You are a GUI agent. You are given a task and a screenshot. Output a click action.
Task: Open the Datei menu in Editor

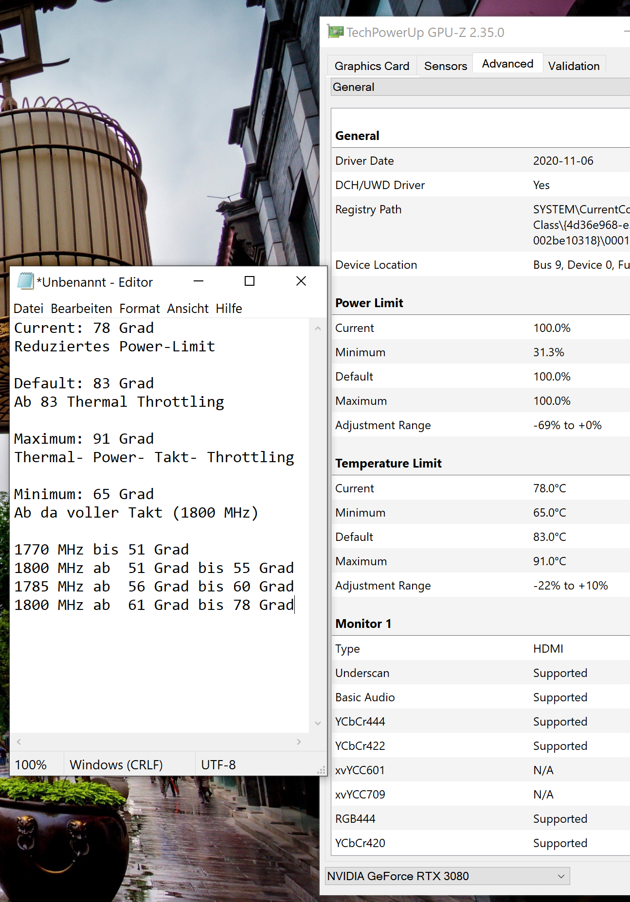coord(28,309)
